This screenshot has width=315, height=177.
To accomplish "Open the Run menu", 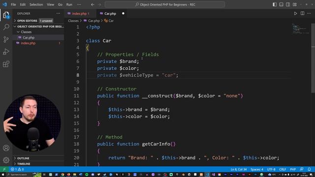I will 69,4.
